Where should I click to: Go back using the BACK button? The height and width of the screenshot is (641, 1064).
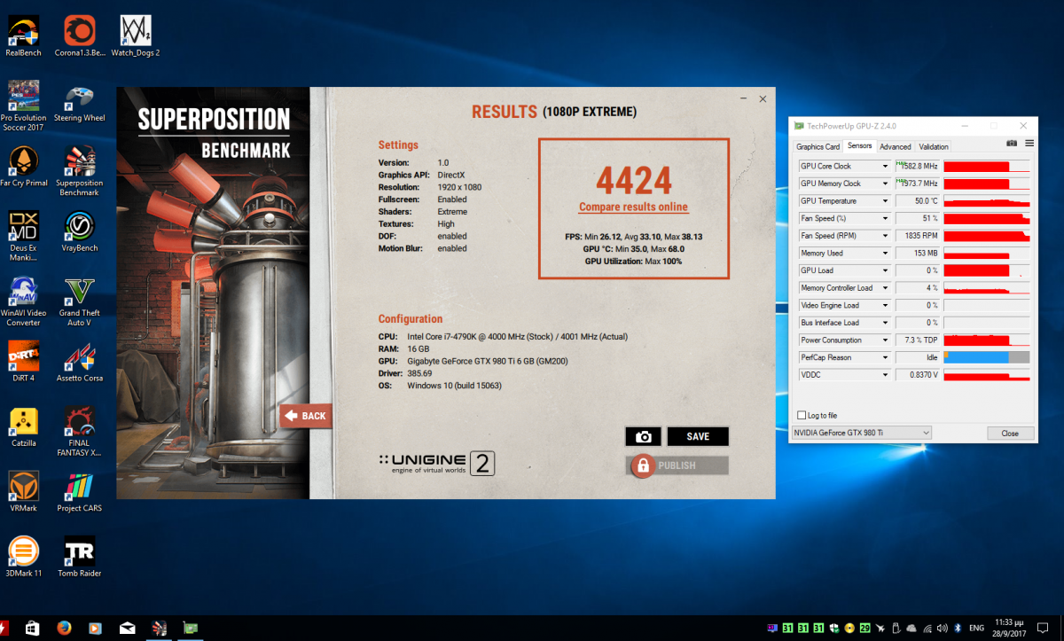pyautogui.click(x=306, y=416)
